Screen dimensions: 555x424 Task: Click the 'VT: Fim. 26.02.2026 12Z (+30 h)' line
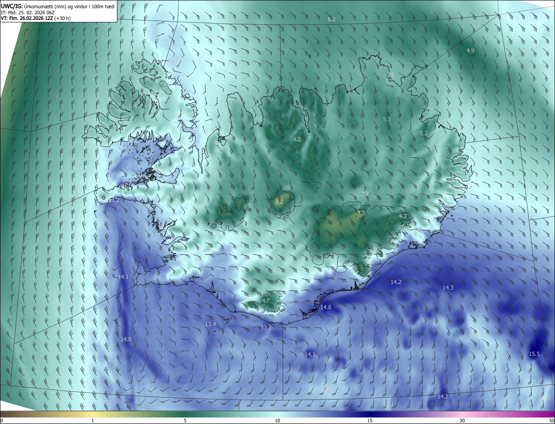(36, 18)
